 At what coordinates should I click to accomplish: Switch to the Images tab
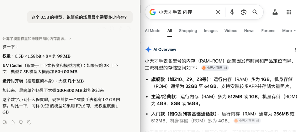pos(211,31)
